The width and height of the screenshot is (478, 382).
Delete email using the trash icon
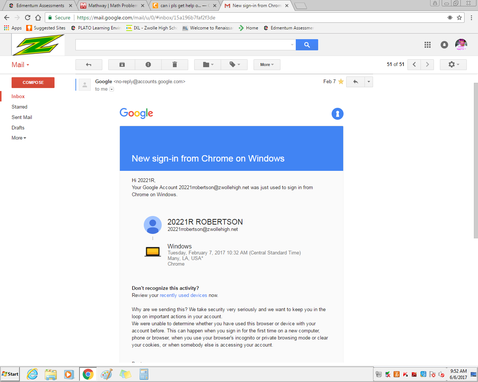174,65
